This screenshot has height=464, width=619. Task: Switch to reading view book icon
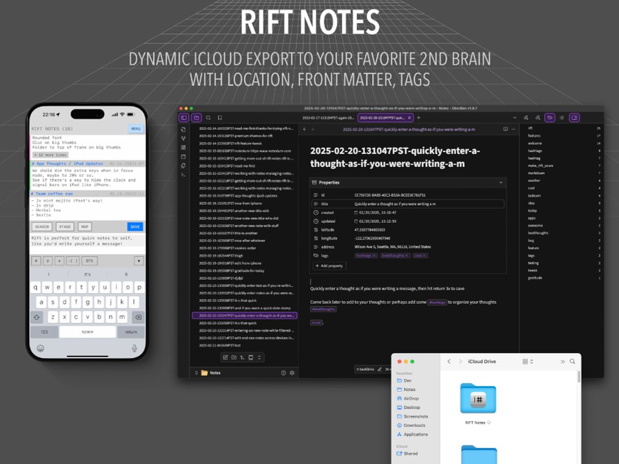tap(505, 129)
